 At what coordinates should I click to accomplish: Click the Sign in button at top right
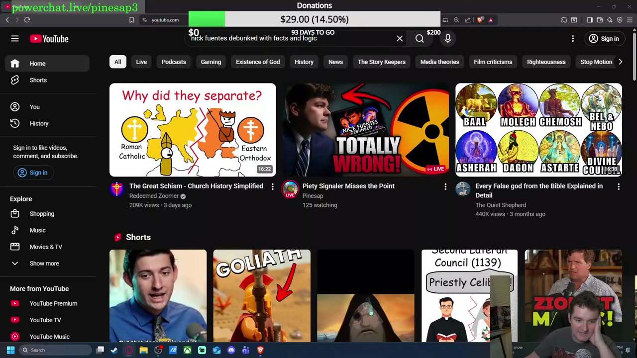click(x=604, y=38)
